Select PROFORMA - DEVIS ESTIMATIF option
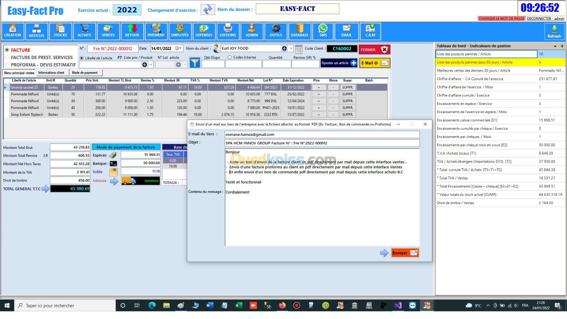 tap(7, 65)
